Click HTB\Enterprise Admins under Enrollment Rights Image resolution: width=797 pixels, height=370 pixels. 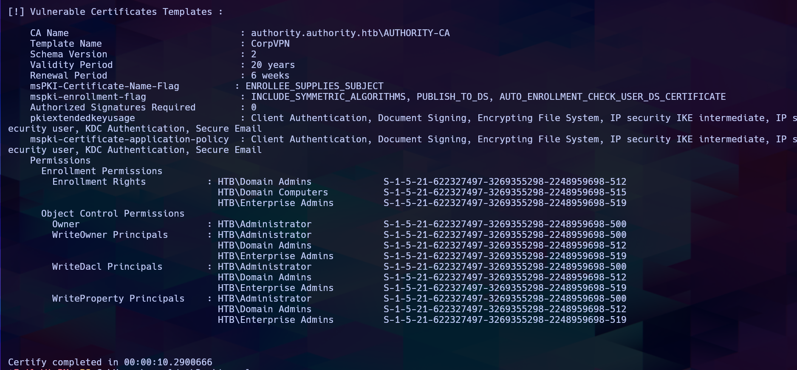(275, 203)
